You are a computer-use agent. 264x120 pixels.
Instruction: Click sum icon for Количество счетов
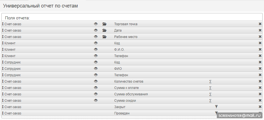click(x=210, y=81)
